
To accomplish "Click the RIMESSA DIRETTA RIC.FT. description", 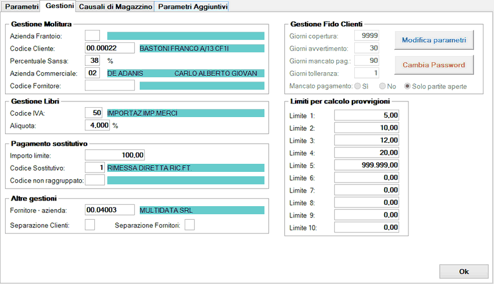I will [x=186, y=168].
